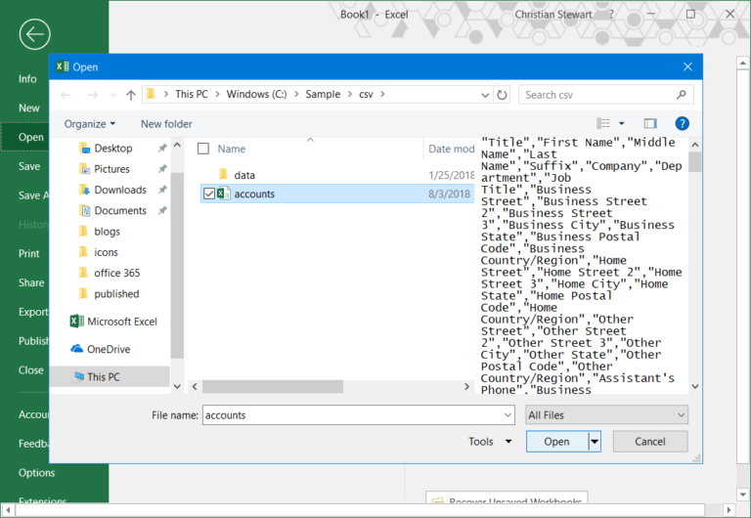The image size is (751, 518).
Task: Click This PC in the address path
Action: pyautogui.click(x=192, y=94)
